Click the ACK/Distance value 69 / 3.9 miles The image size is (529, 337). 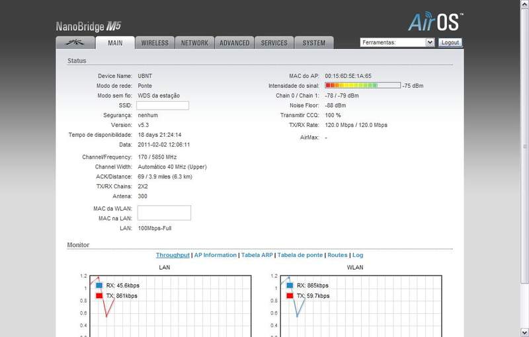click(x=165, y=176)
